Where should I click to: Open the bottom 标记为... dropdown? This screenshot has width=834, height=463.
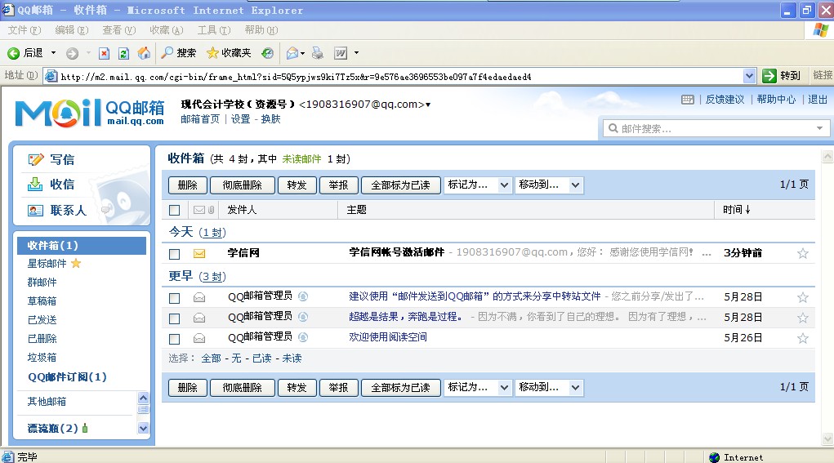click(x=478, y=388)
